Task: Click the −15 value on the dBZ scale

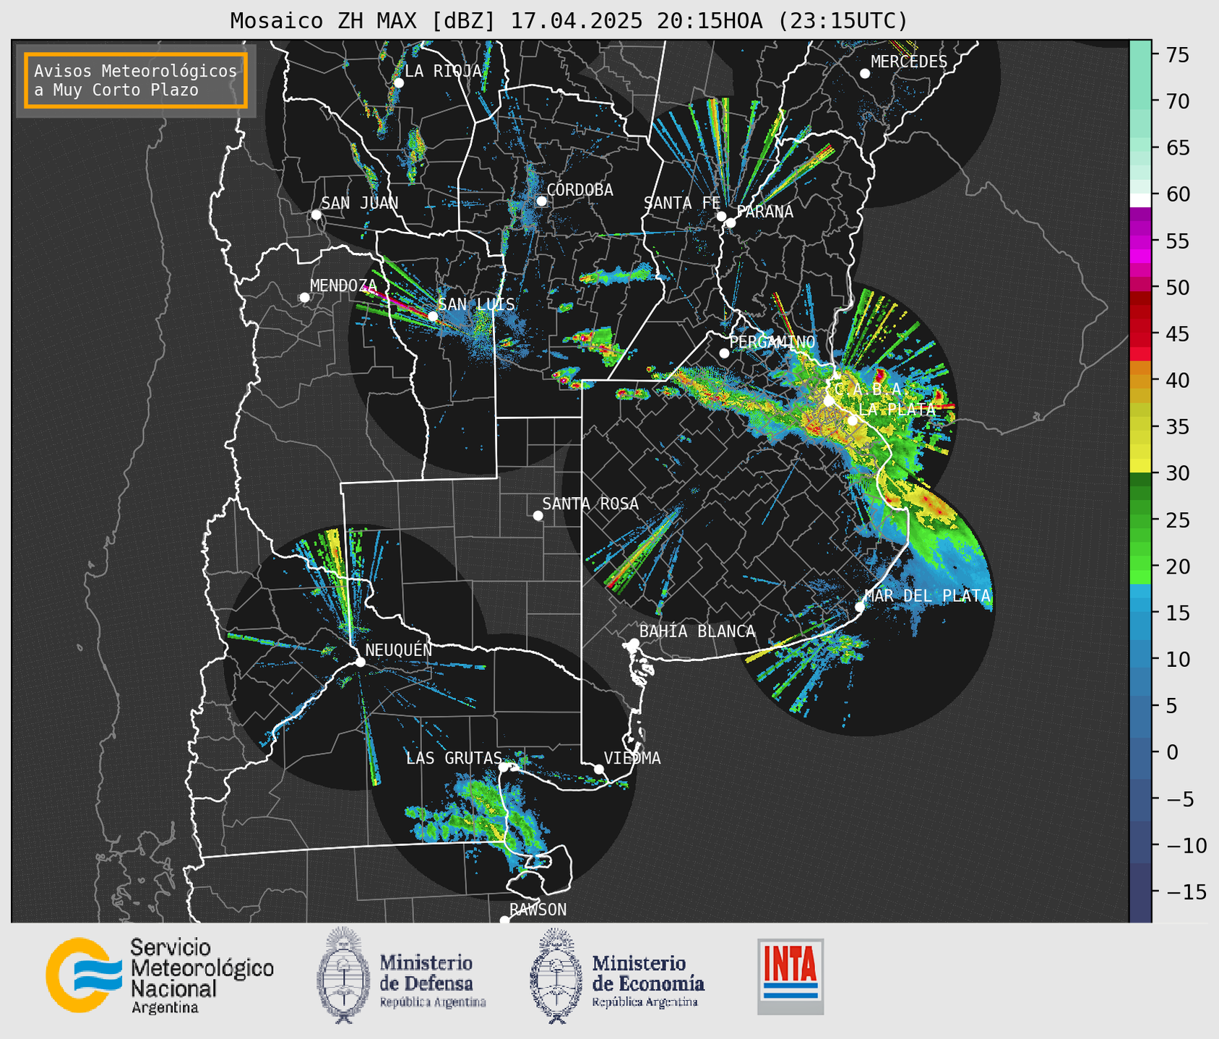Action: [1186, 892]
